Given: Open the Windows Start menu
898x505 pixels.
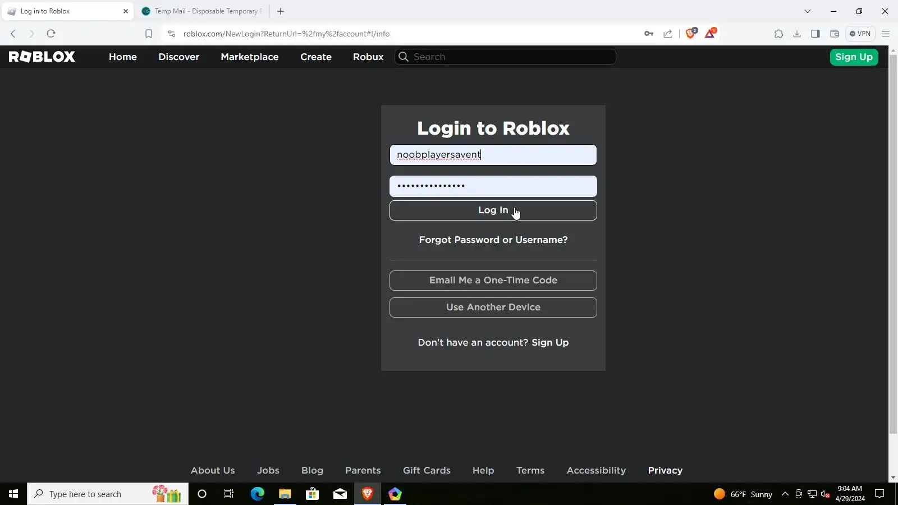Looking at the screenshot, I should tap(13, 494).
